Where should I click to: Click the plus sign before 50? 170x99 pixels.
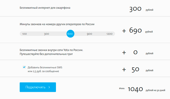click(x=124, y=70)
